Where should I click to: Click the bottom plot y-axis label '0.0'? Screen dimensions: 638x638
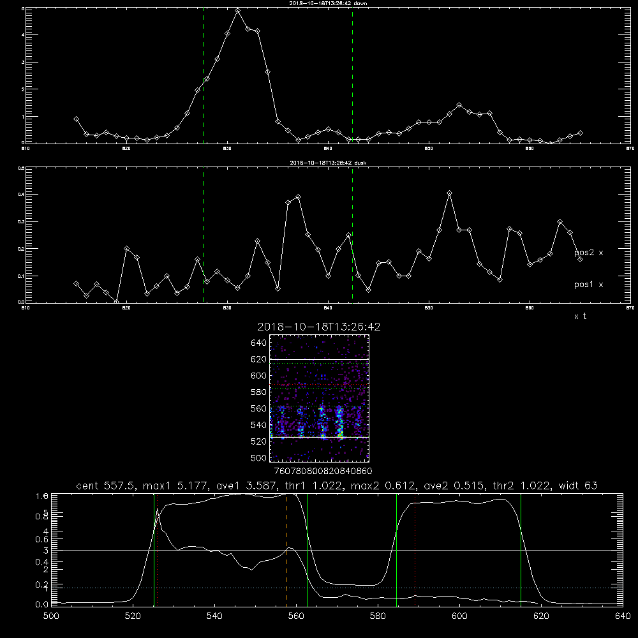42,605
